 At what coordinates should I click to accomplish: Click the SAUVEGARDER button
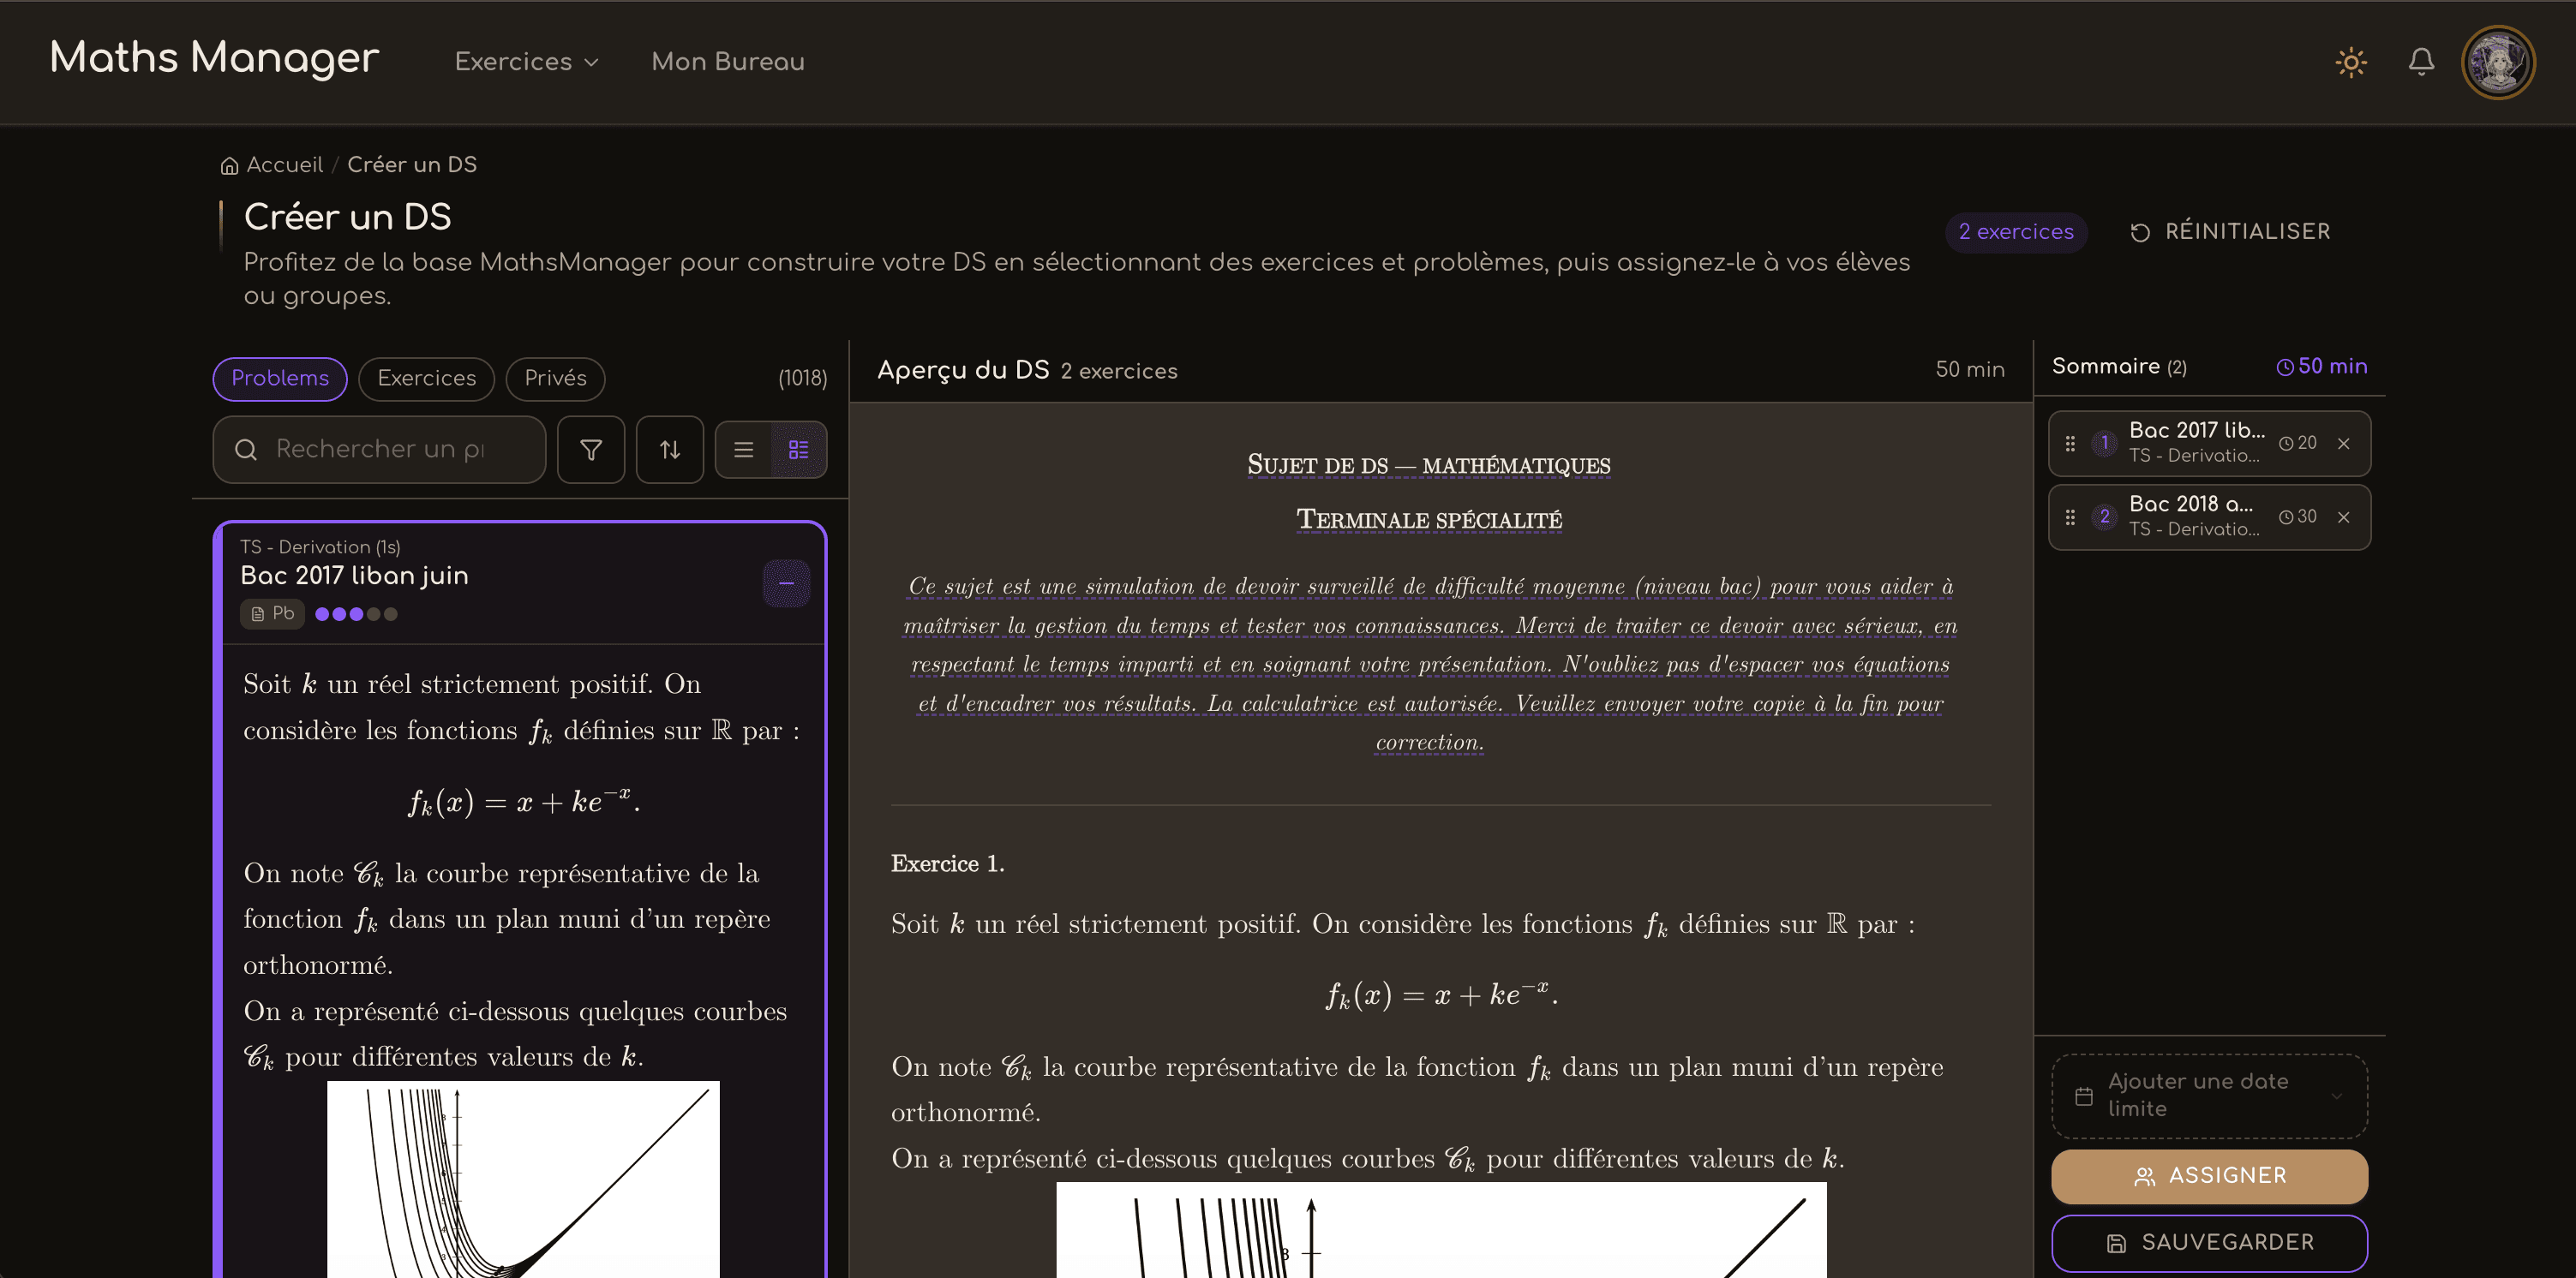[x=2209, y=1243]
